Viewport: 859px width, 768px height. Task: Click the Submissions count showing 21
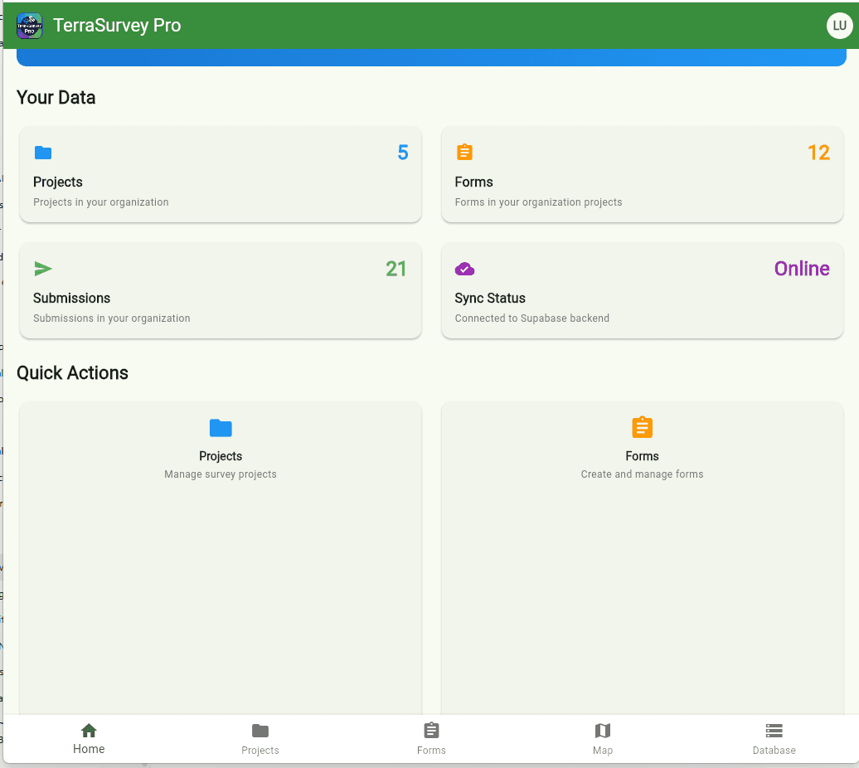[x=396, y=269]
